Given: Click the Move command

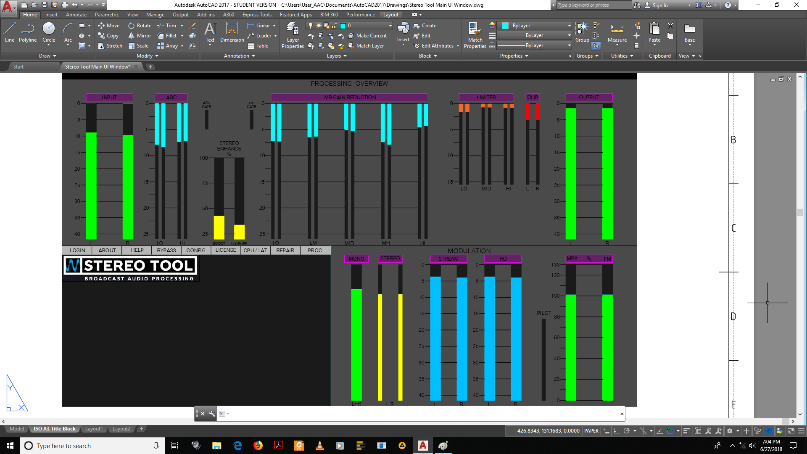Looking at the screenshot, I should tap(109, 26).
